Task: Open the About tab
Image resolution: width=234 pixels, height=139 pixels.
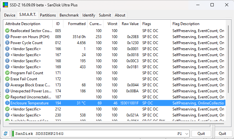Action: pos(120,15)
